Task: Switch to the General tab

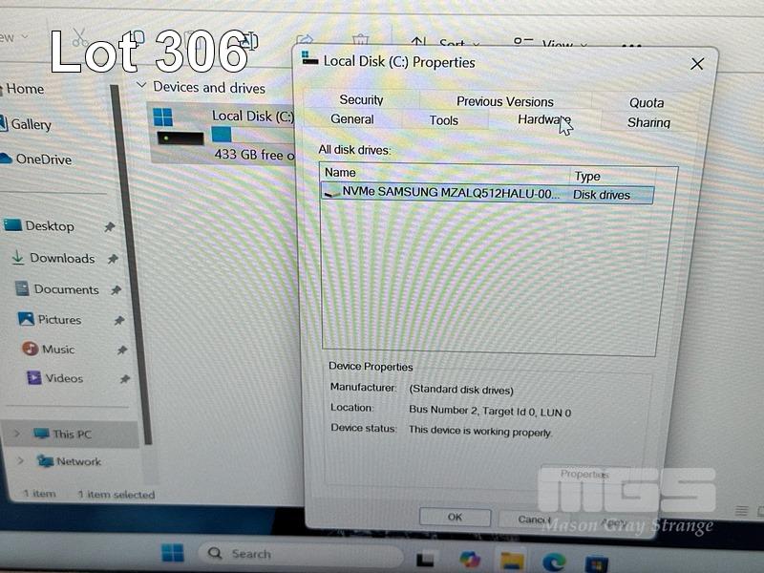Action: tap(352, 119)
